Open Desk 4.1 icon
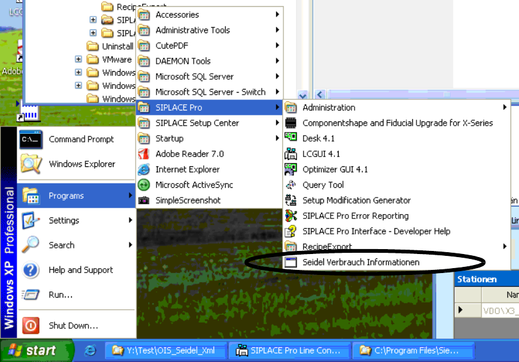 pos(291,138)
